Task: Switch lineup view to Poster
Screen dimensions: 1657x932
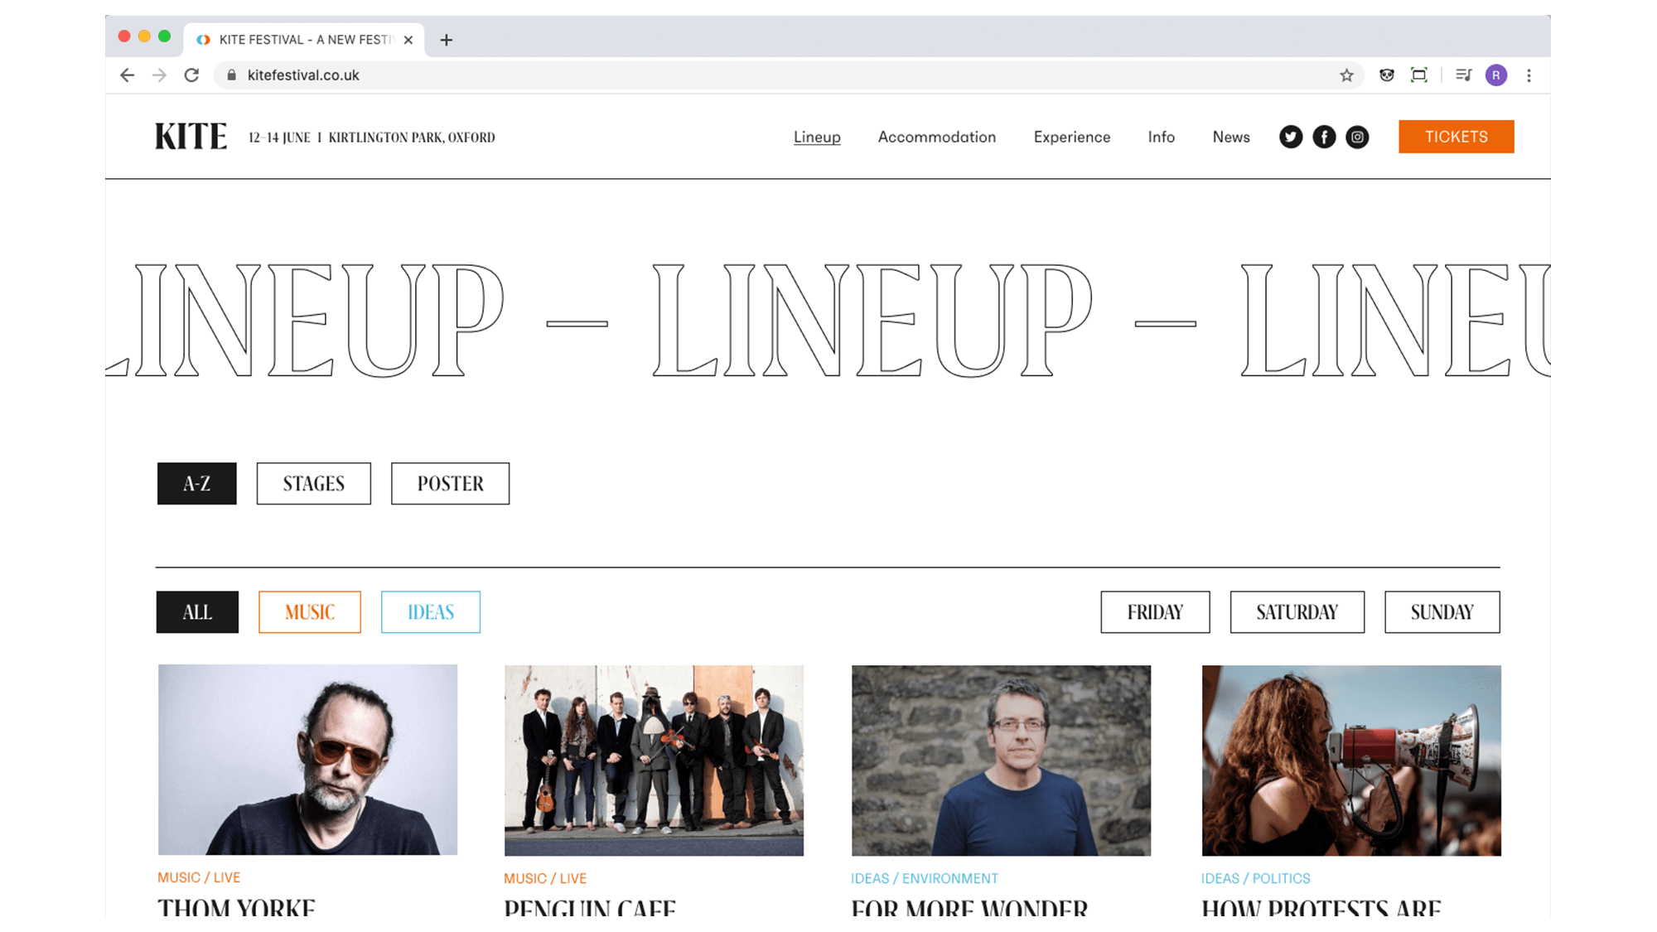Action: coord(450,484)
